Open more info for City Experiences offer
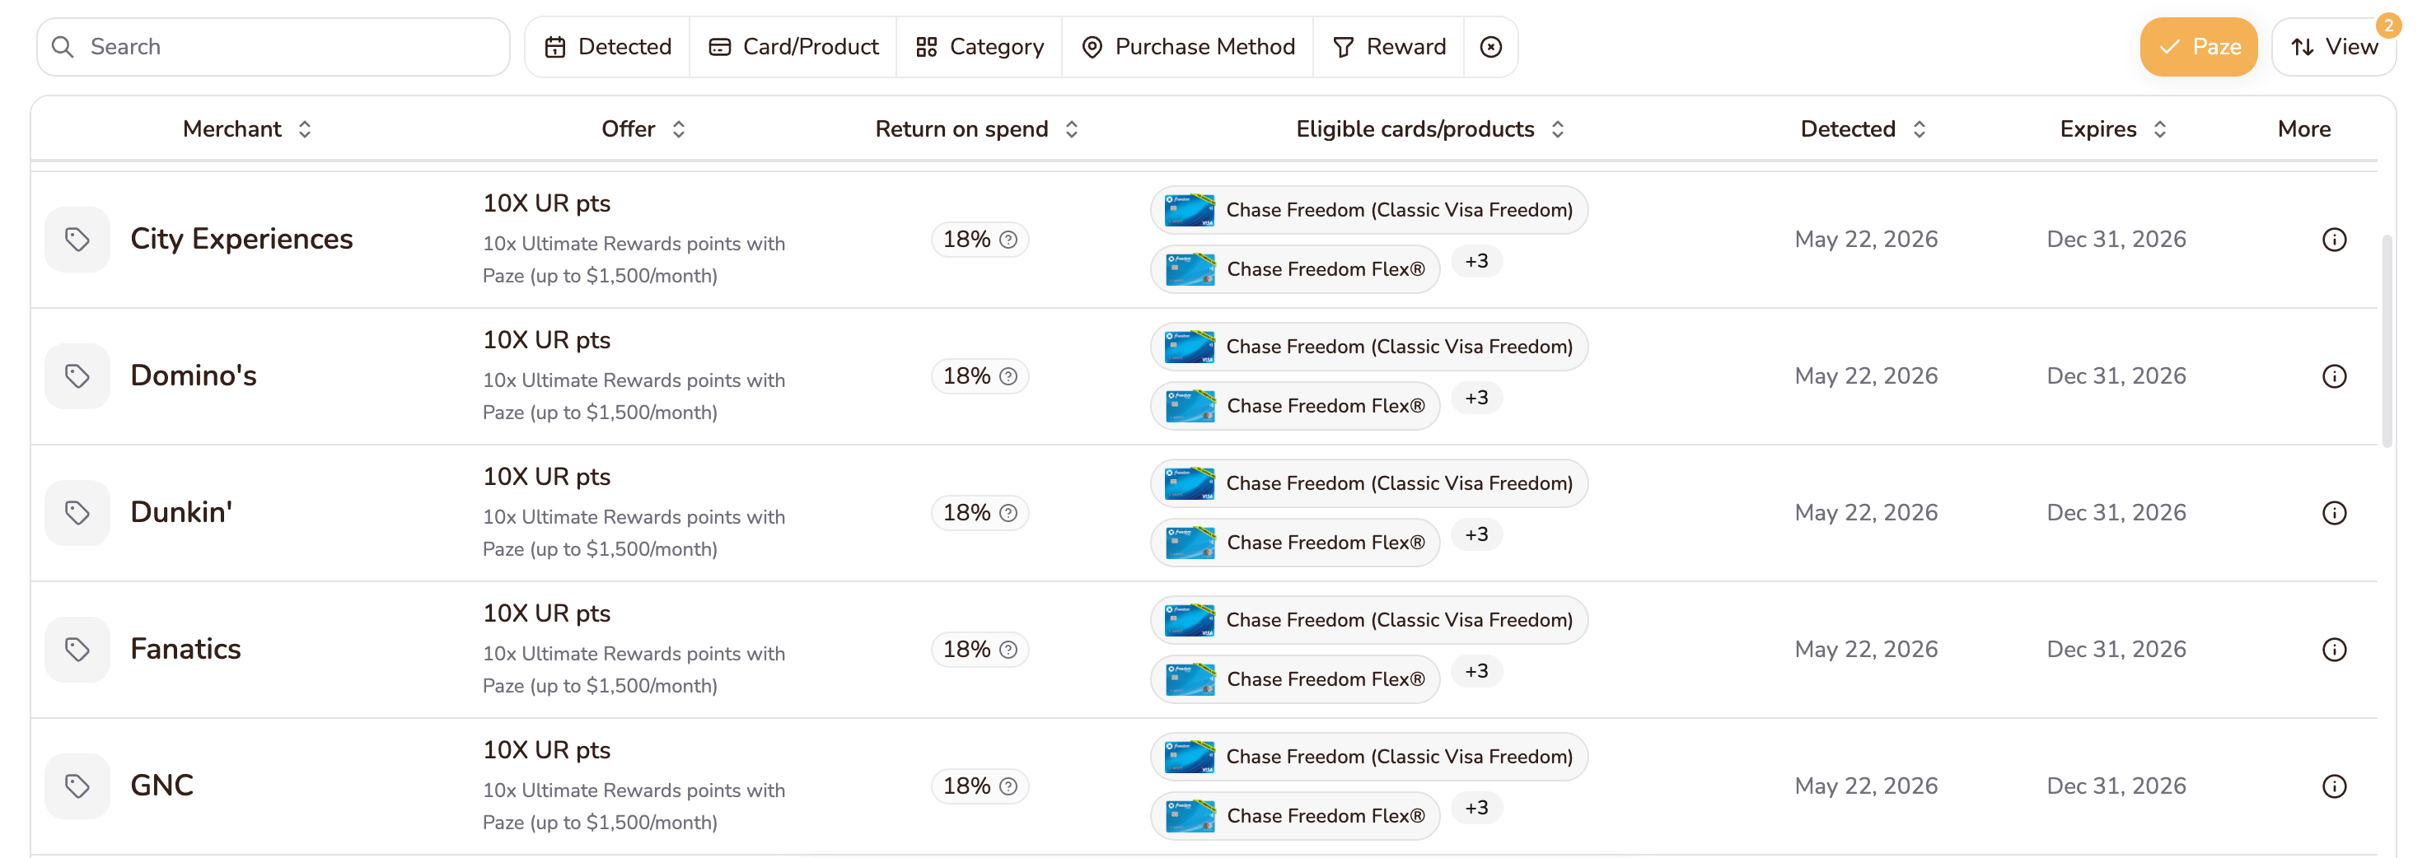Image resolution: width=2427 pixels, height=858 pixels. click(2334, 240)
